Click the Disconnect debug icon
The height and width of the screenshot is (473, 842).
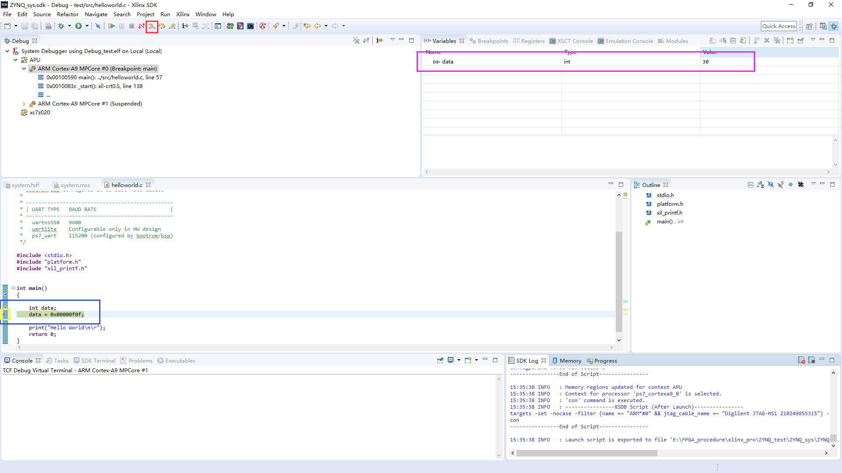(141, 26)
